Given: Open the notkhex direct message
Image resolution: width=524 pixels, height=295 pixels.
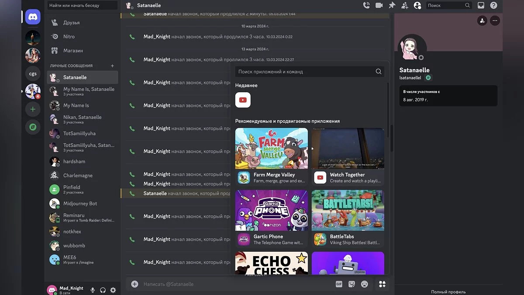Looking at the screenshot, I should point(83,231).
